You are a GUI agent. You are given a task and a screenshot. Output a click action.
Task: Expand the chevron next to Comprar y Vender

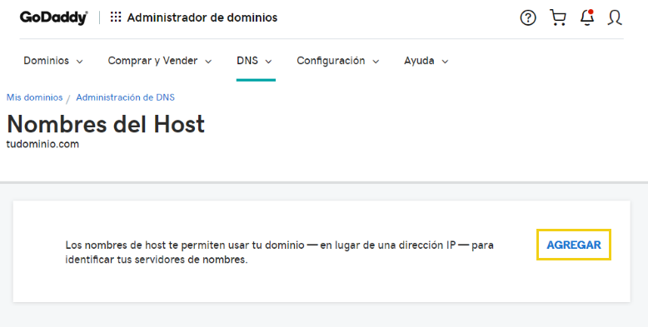[x=208, y=62]
